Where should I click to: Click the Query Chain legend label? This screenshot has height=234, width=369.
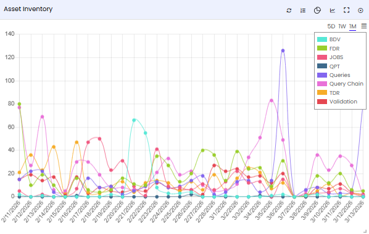[346, 84]
